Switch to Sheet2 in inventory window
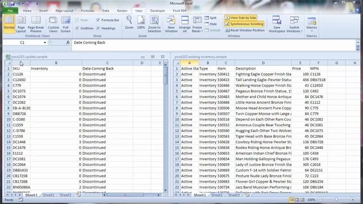 pyautogui.click(x=217, y=195)
